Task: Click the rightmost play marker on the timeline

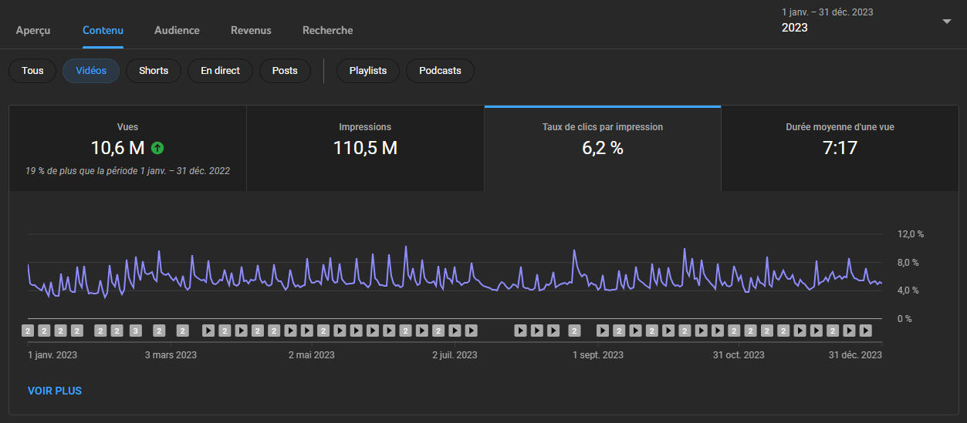Action: (x=865, y=331)
